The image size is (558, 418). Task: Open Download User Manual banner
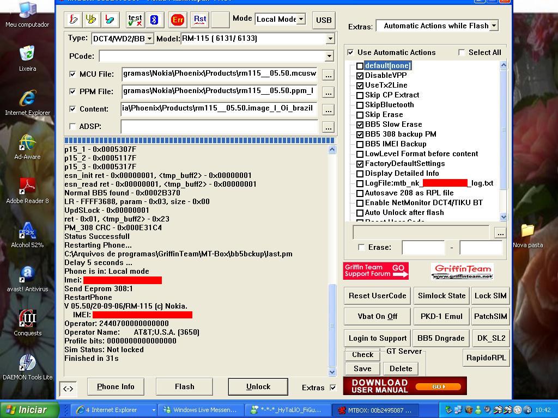click(x=405, y=386)
